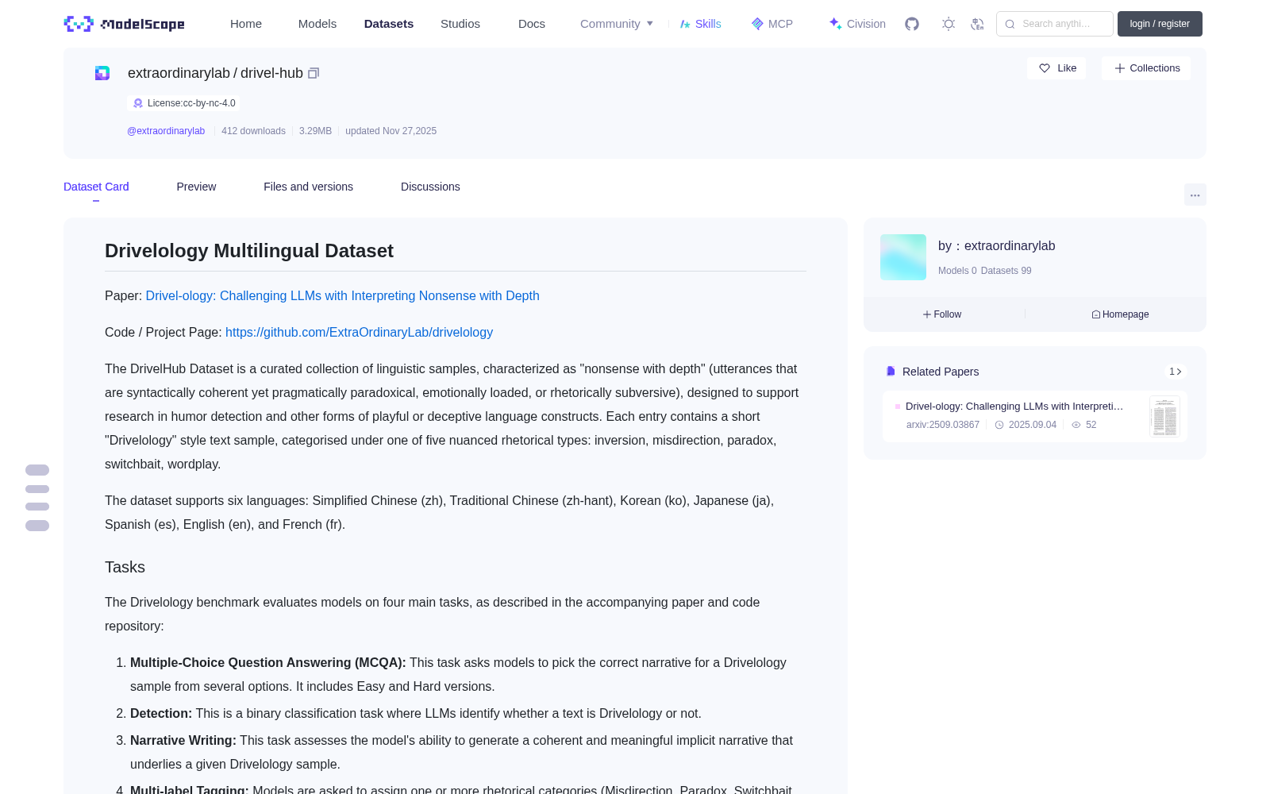This screenshot has width=1270, height=794.
Task: Open the Studios nav item
Action: 460,24
